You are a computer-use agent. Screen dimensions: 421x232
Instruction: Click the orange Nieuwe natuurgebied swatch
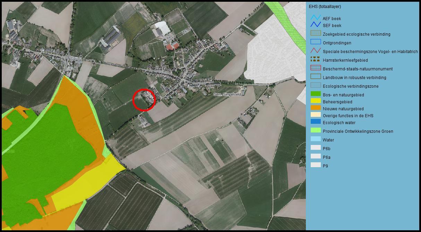tap(316, 108)
